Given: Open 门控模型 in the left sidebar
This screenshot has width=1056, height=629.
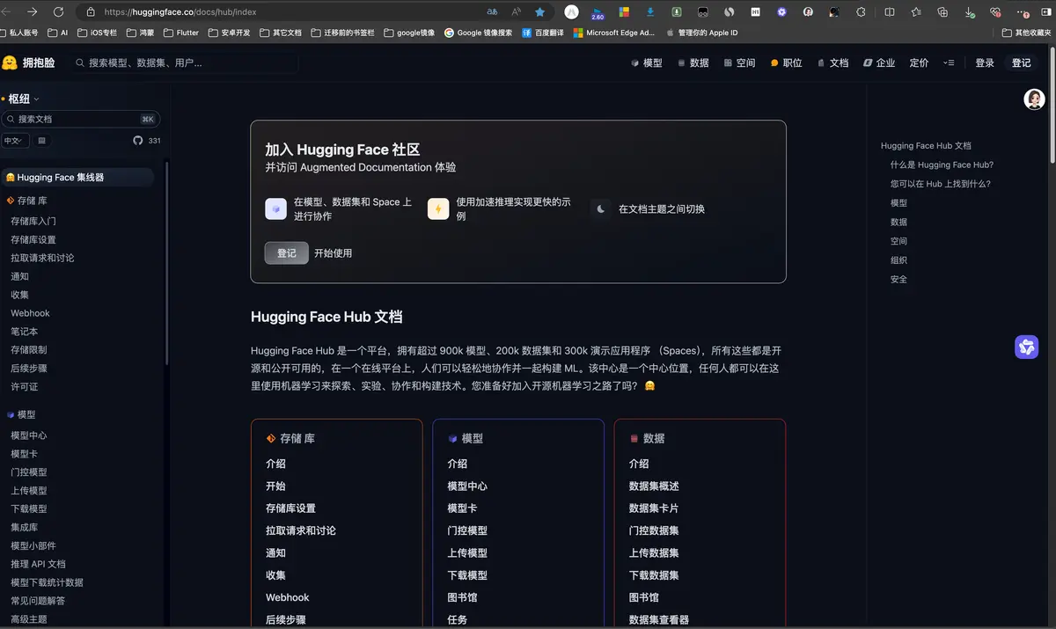Looking at the screenshot, I should [x=28, y=472].
